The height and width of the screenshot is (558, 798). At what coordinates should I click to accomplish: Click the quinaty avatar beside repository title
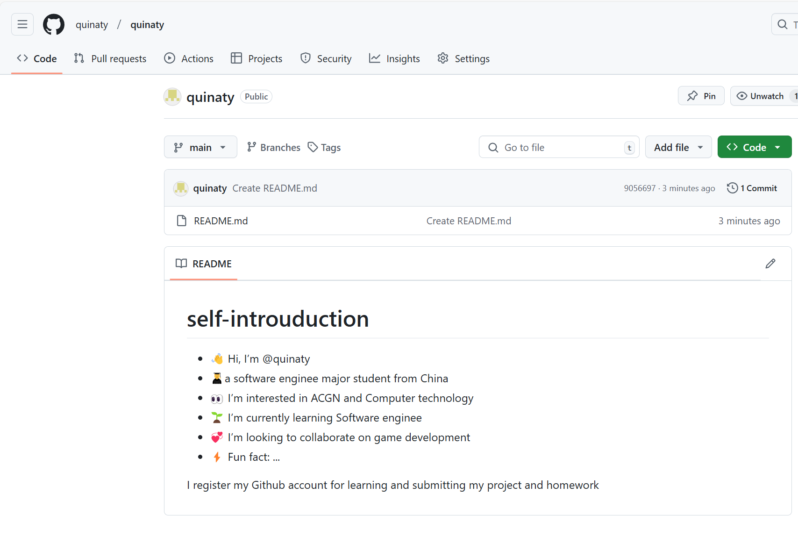(172, 97)
